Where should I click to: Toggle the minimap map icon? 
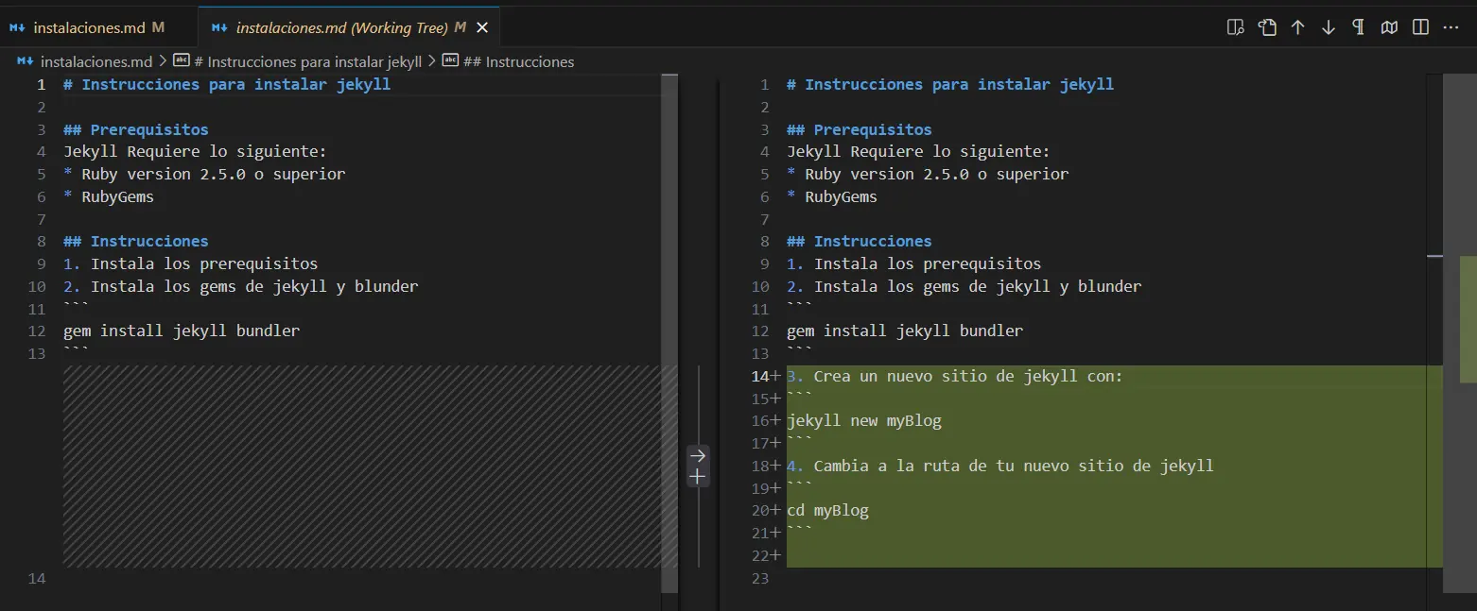(x=1389, y=27)
